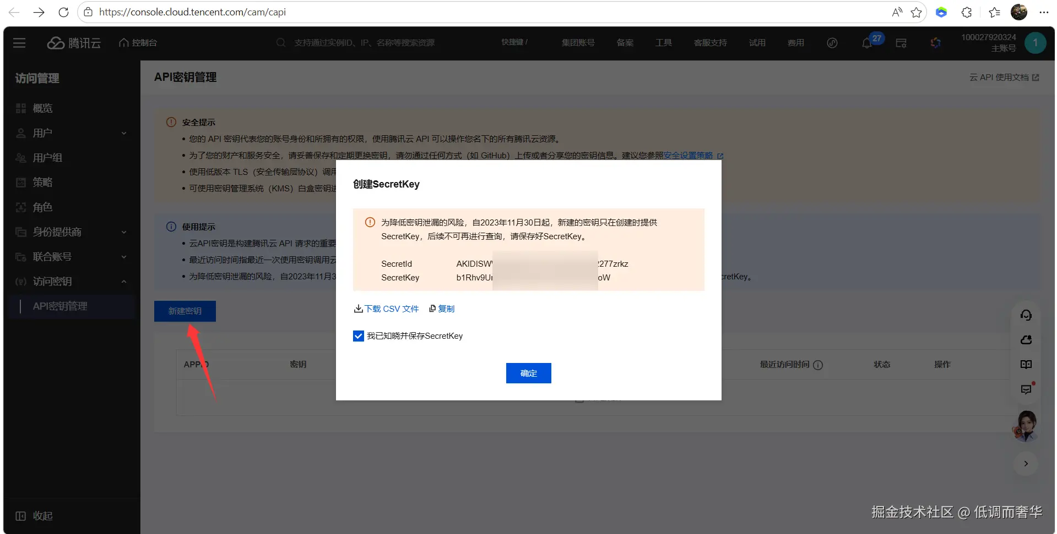Screen dimensions: 1057x534
Task: Download the CSV file of the SecretKey
Action: [x=386, y=309]
